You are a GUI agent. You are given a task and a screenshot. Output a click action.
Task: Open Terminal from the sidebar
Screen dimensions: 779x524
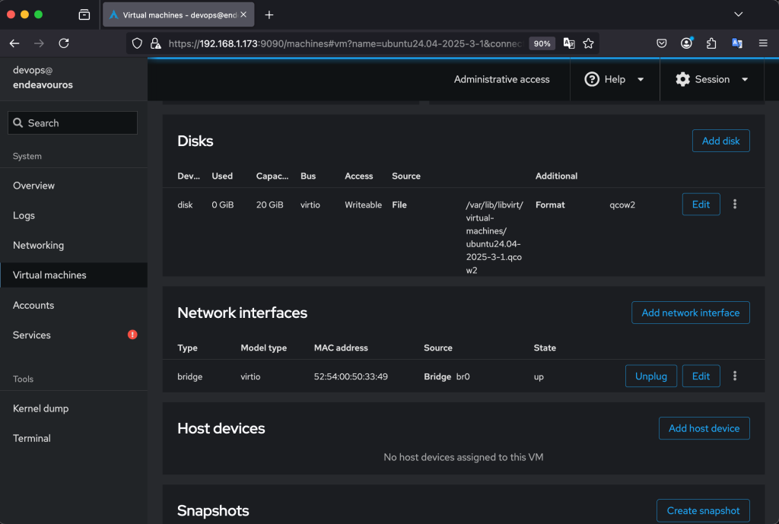32,438
